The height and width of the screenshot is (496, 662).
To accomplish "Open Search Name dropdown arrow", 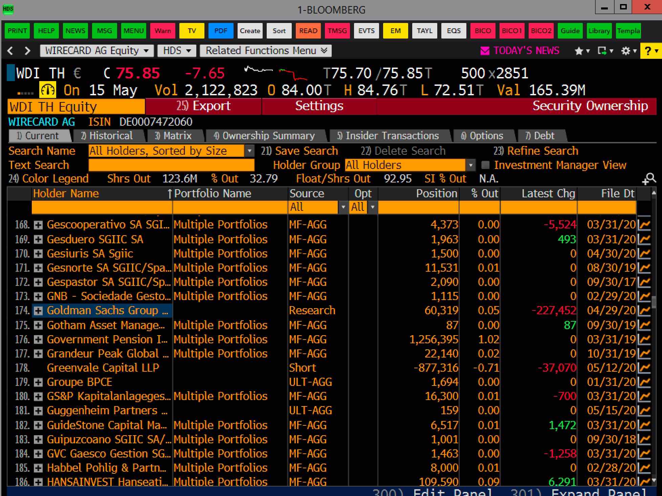I will pos(249,151).
